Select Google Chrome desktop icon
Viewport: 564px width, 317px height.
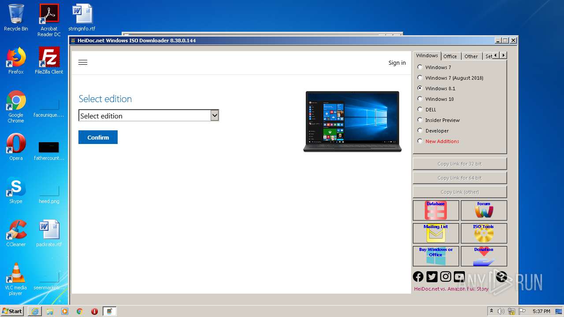[x=16, y=107]
